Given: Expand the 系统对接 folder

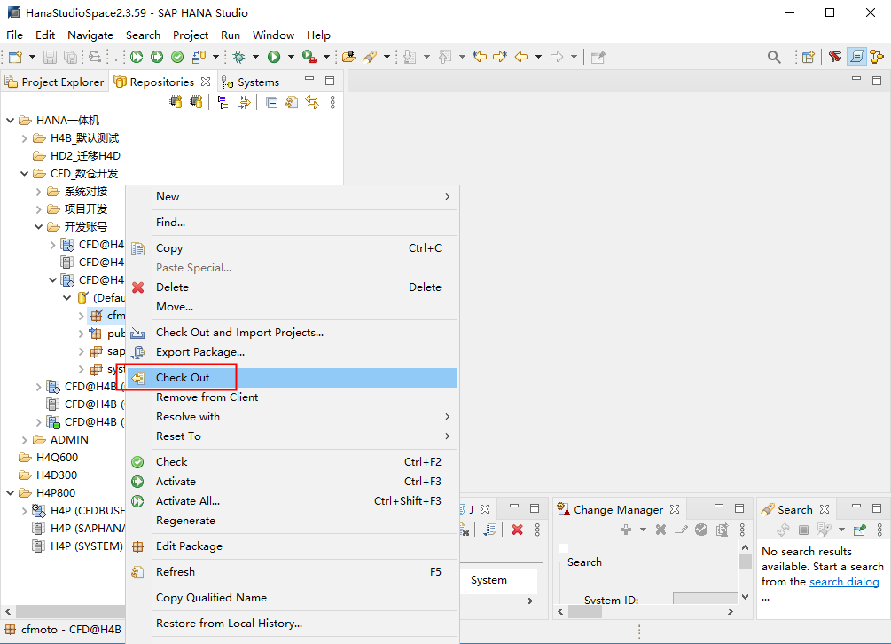Looking at the screenshot, I should click(38, 192).
